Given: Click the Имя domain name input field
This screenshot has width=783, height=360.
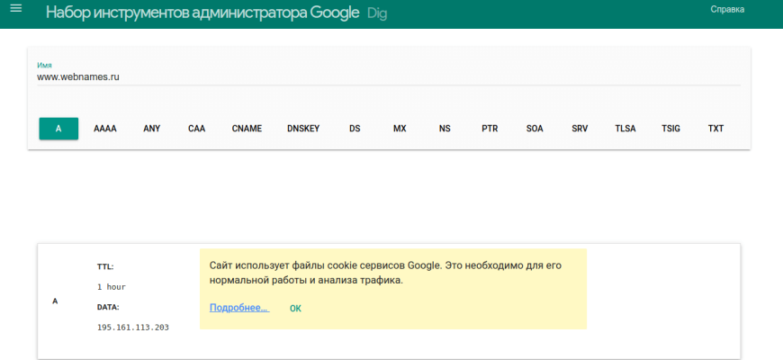Looking at the screenshot, I should 387,77.
